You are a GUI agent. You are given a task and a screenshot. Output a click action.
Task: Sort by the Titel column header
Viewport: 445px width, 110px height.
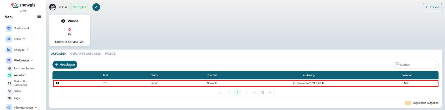tap(105, 75)
